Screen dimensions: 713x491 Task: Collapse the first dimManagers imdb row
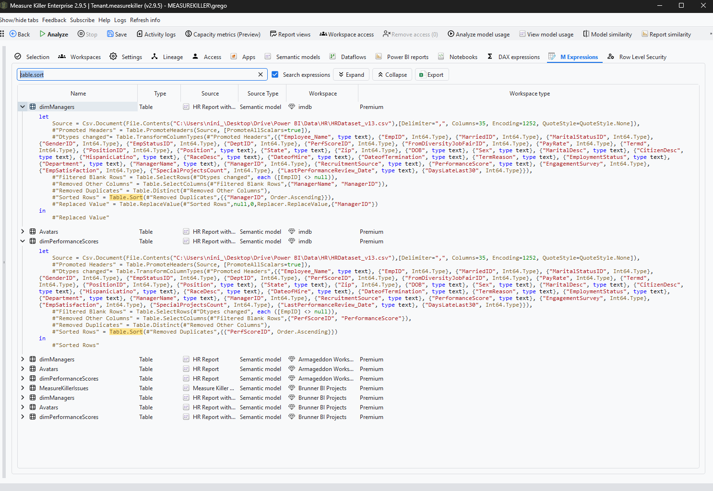coord(22,107)
